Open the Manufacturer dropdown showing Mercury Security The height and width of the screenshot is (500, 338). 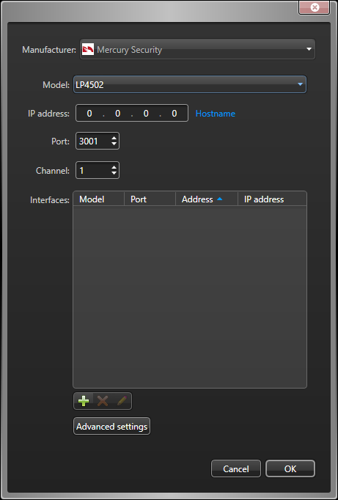tap(197, 49)
